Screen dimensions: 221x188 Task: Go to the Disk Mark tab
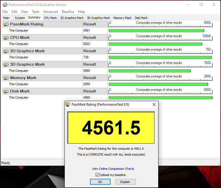(x=141, y=18)
